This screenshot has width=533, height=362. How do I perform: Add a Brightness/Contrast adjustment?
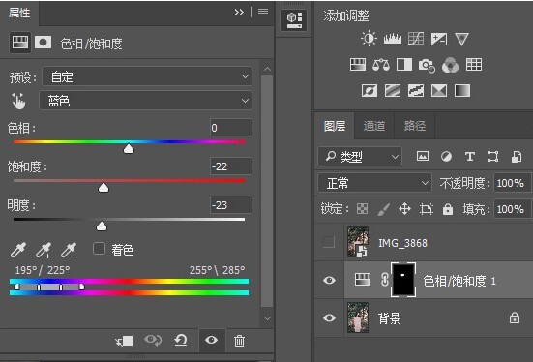tap(369, 39)
